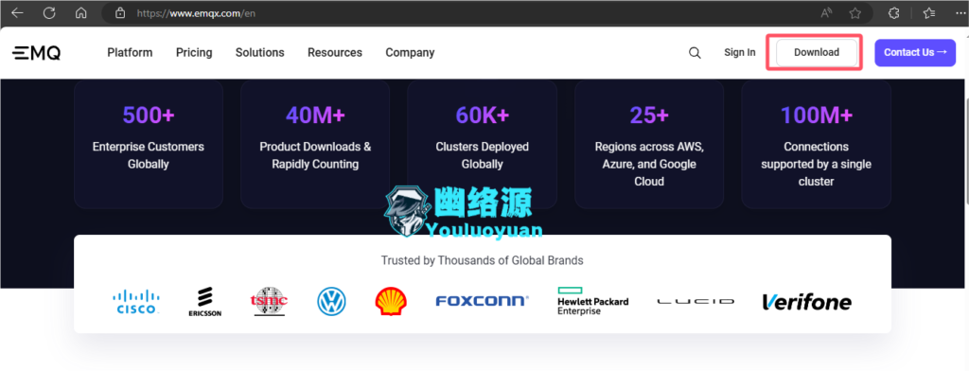
Task: Open the Pricing menu item
Action: point(194,53)
